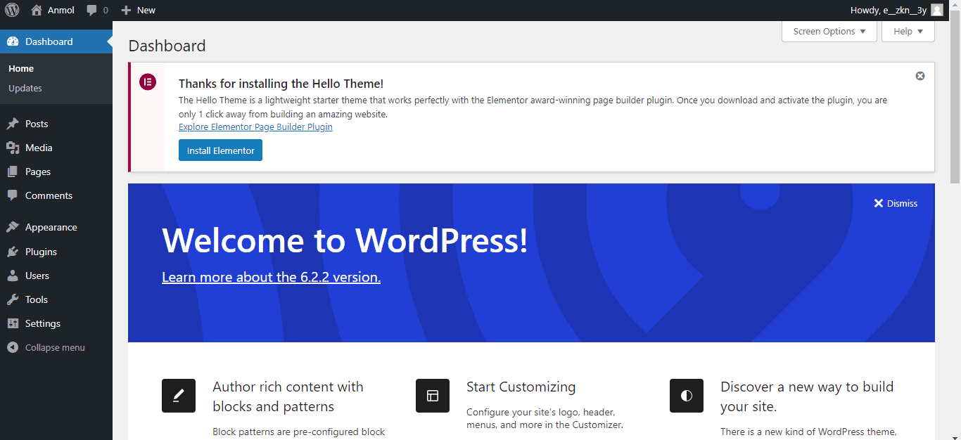Click the Elementor E logo on the notice
Image resolution: width=961 pixels, height=440 pixels.
(148, 82)
